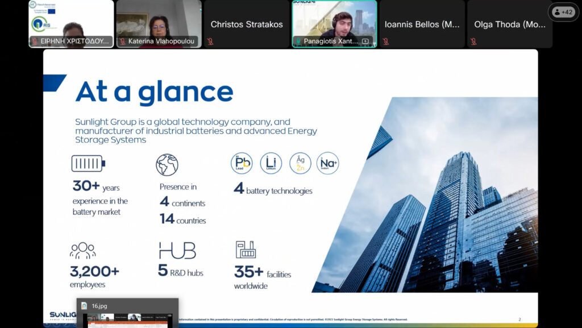This screenshot has width=582, height=328.
Task: Click the battery icon above 30+ years
Action: pos(88,164)
